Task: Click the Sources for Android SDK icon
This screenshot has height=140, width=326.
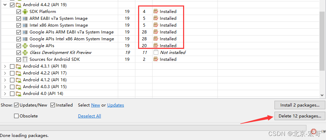Action: pos(25,59)
